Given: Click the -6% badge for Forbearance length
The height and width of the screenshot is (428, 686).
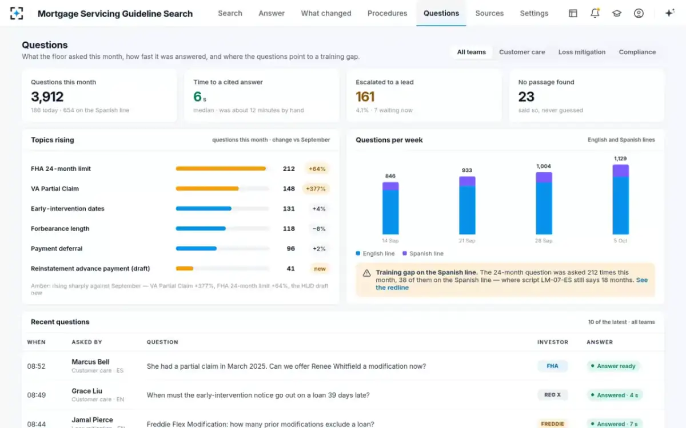Looking at the screenshot, I should [318, 229].
